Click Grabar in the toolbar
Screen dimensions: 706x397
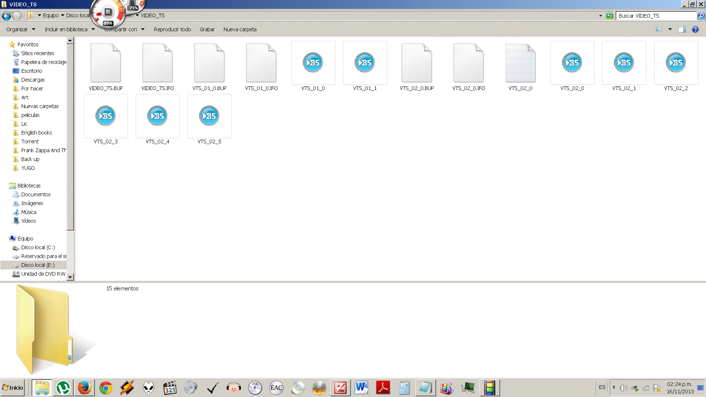[207, 29]
